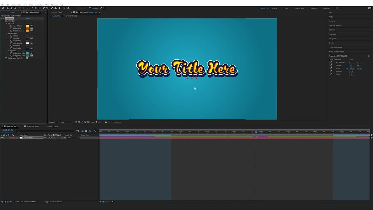Uncheck the Background On/Off checkbox
The image size is (373, 210).
(x=27, y=58)
